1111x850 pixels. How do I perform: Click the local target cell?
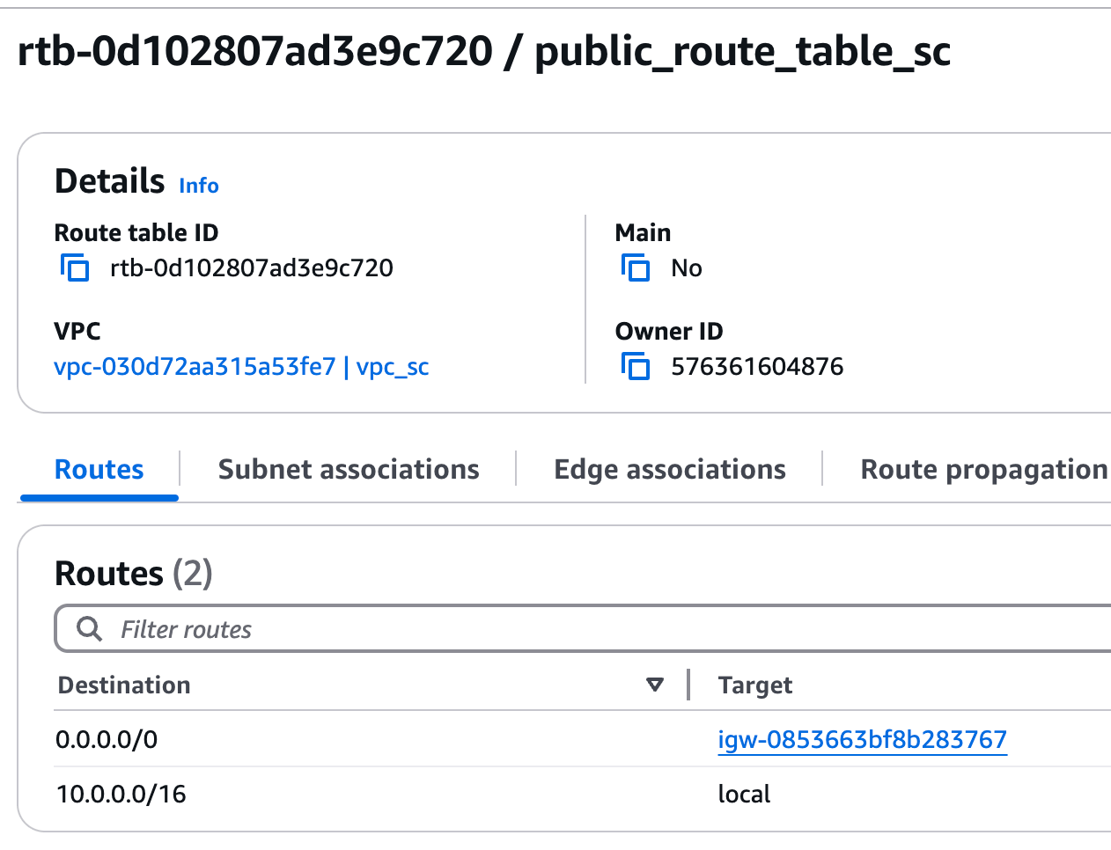click(x=744, y=794)
